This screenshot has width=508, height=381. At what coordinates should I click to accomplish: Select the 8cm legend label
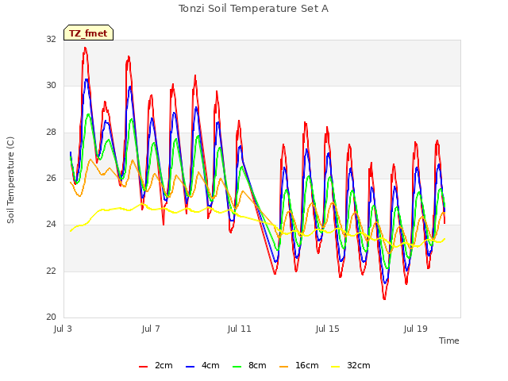coord(257,365)
